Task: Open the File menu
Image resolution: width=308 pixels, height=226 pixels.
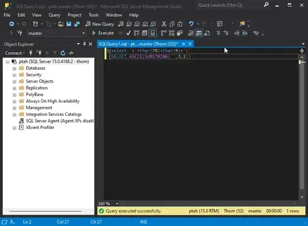Action: tap(7, 15)
